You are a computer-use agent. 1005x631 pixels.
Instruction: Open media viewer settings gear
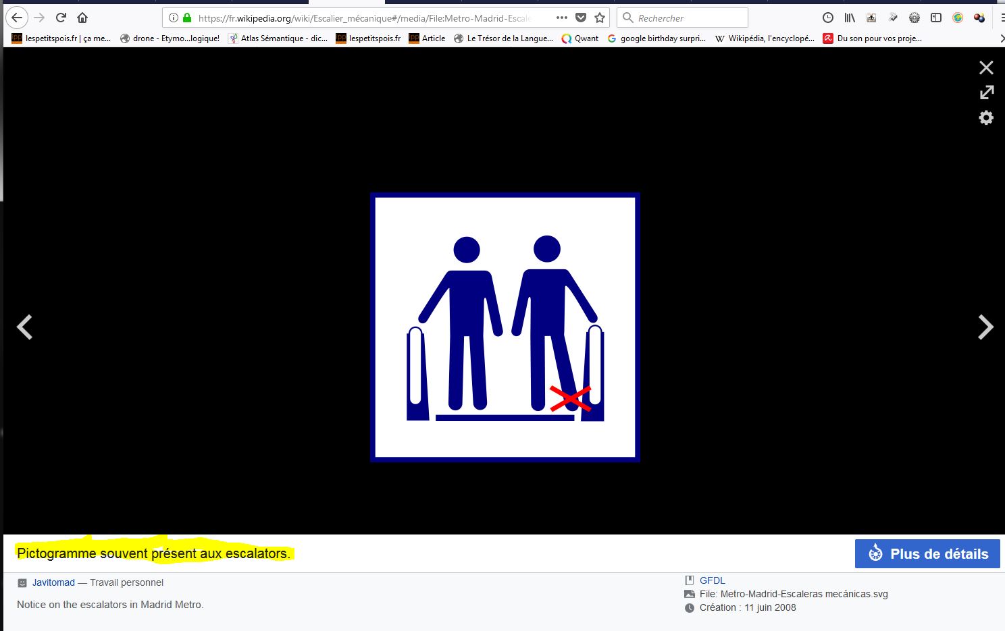(986, 118)
